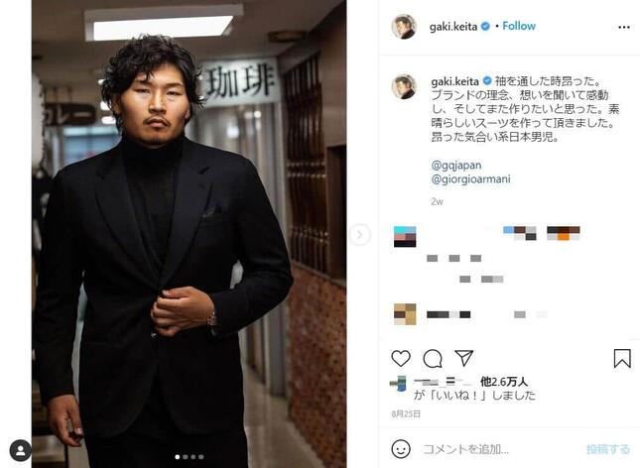Share post with paper plane icon
This screenshot has height=468, width=640.
click(464, 358)
